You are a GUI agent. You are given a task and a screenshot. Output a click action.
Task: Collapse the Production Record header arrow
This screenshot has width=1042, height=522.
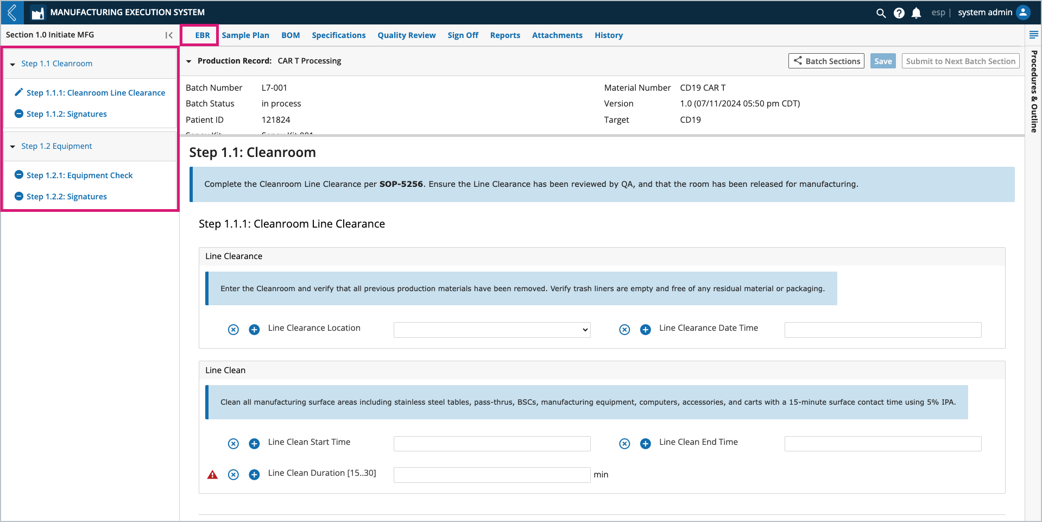pos(189,61)
